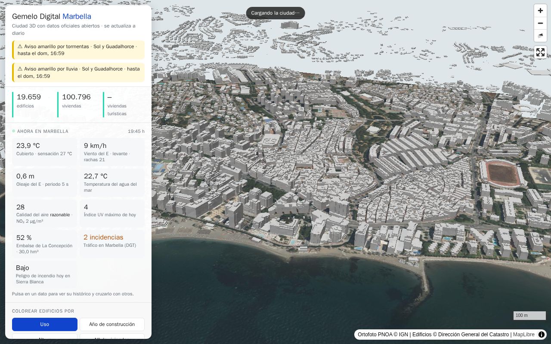Open the 9 km/h wind card

click(x=112, y=152)
